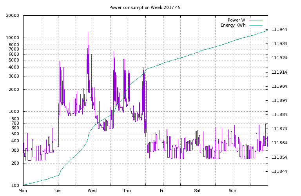
Task: Click the '111904' right axis label
Action: click(279, 86)
